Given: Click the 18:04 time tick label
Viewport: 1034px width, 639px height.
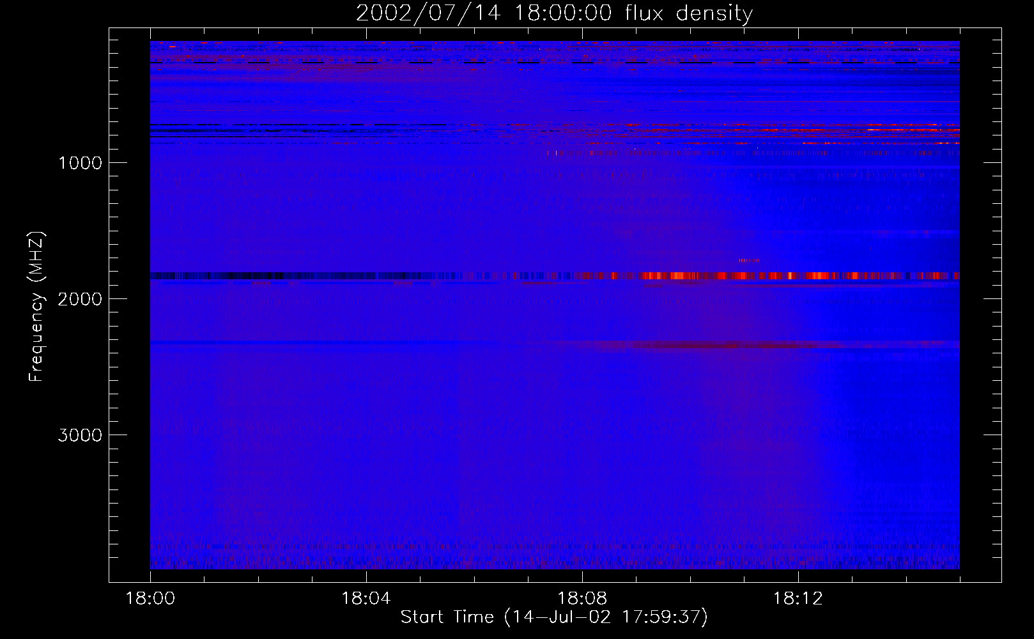Looking at the screenshot, I should click(366, 599).
